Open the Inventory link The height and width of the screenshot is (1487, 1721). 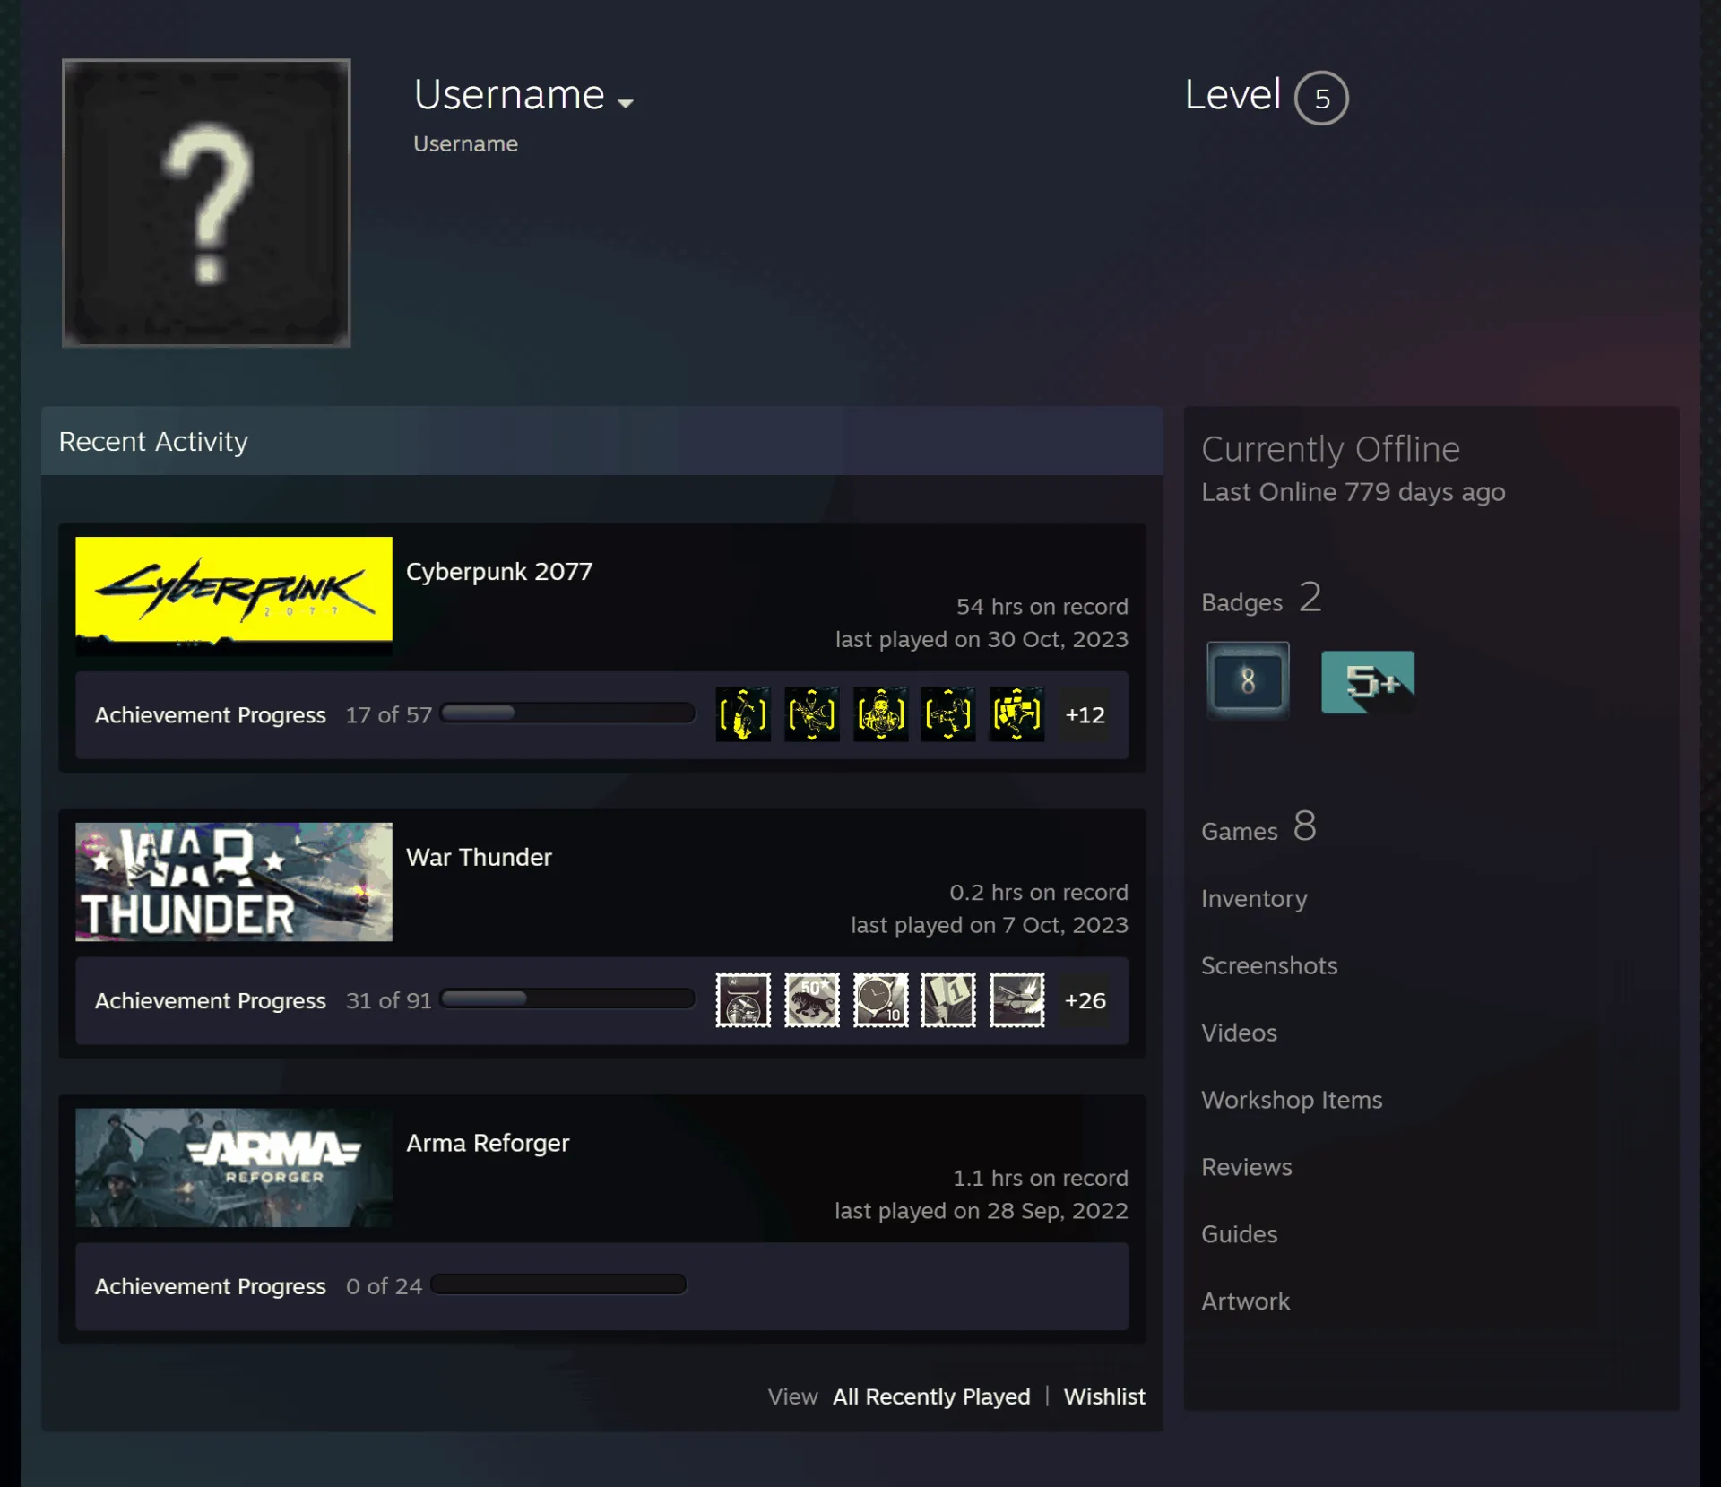1254,898
